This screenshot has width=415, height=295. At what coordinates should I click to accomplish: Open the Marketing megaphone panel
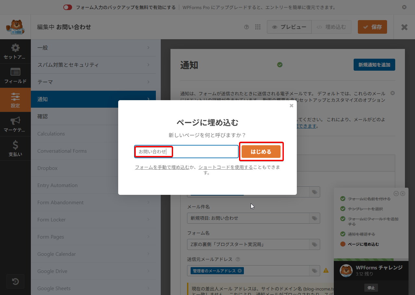15,124
